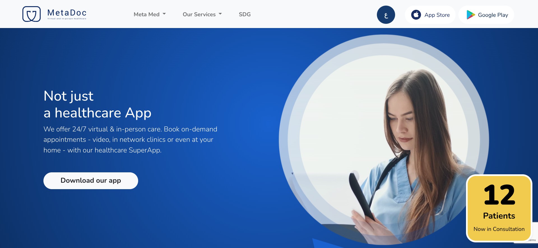The width and height of the screenshot is (538, 248).
Task: Click the reCAPTCHA Terms link at the edge
Action: (x=532, y=240)
